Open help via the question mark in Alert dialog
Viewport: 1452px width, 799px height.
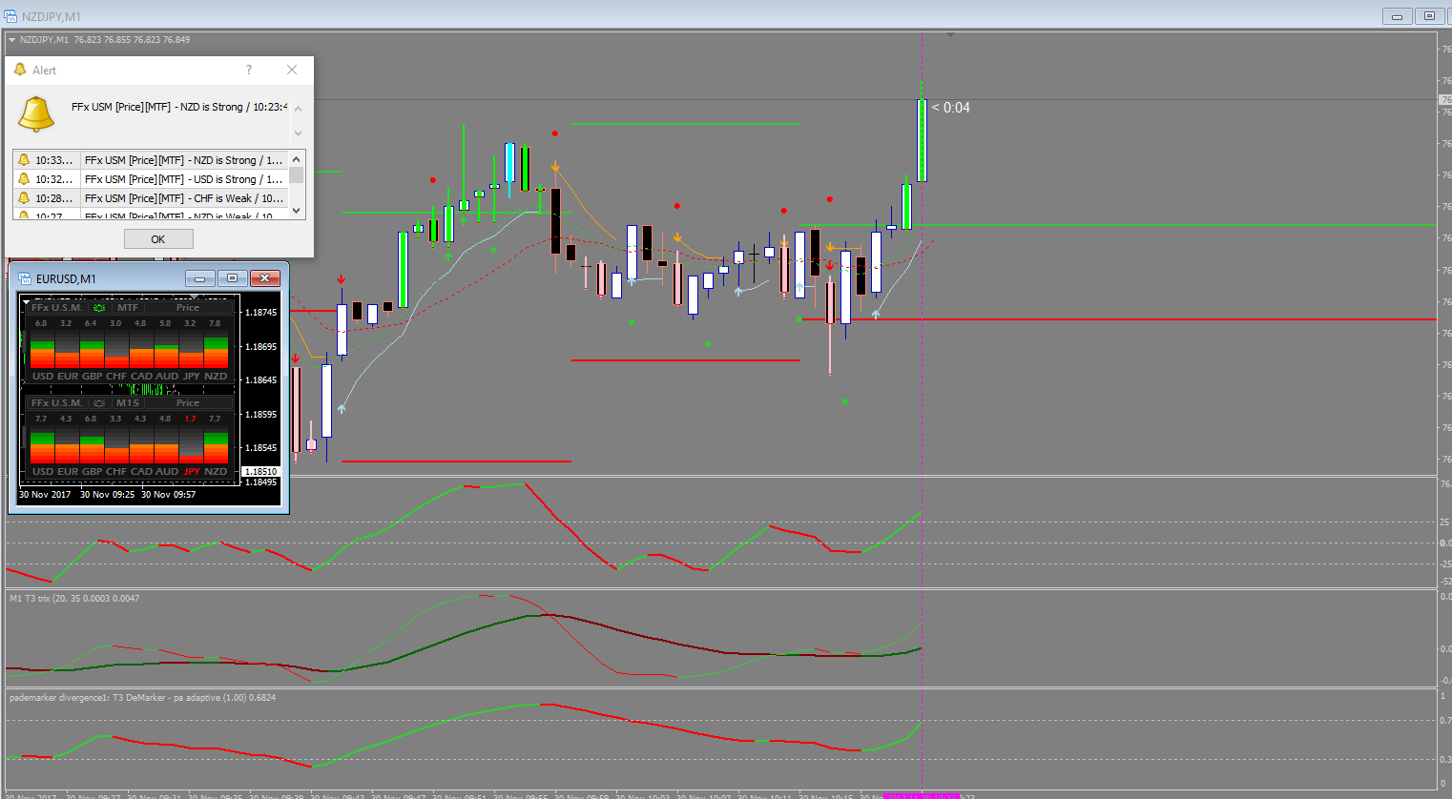click(249, 70)
